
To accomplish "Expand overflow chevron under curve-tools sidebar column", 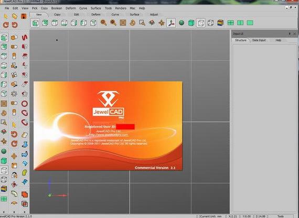I will click(25, 212).
